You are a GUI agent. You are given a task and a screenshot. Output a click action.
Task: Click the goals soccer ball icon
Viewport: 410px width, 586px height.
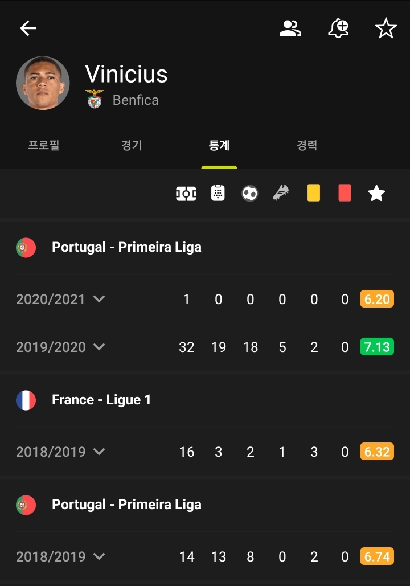coord(249,194)
